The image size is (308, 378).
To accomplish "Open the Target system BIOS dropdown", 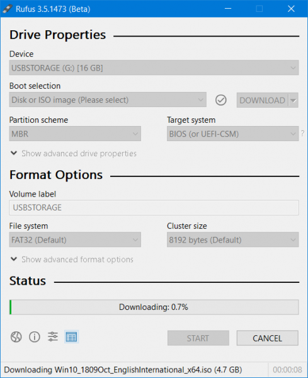I will tap(233, 134).
